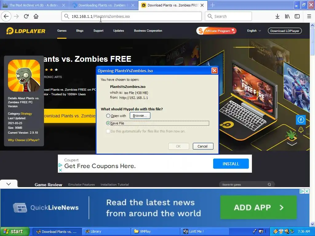Switch to Library in the taskbar
The width and height of the screenshot is (315, 236).
(x=106, y=231)
